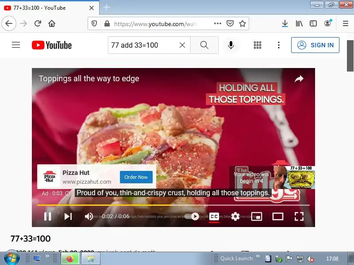Enable miniplayer mode
Screen dimensions: 354x265
(257, 216)
